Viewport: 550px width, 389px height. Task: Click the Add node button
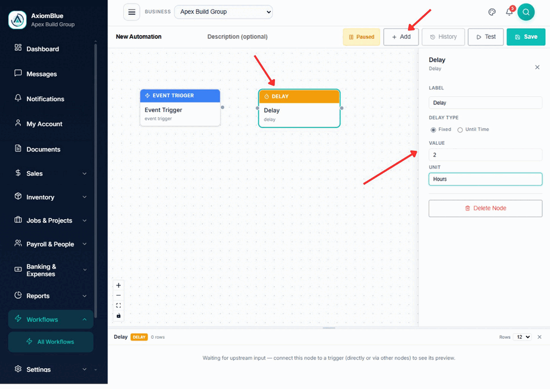[401, 37]
